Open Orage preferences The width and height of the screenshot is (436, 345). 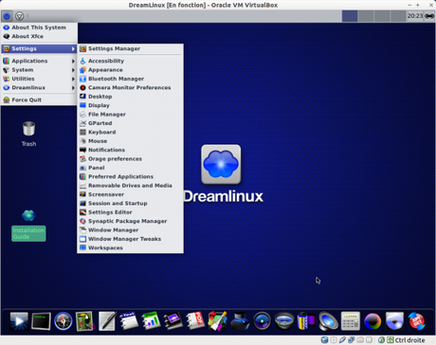(x=130, y=158)
